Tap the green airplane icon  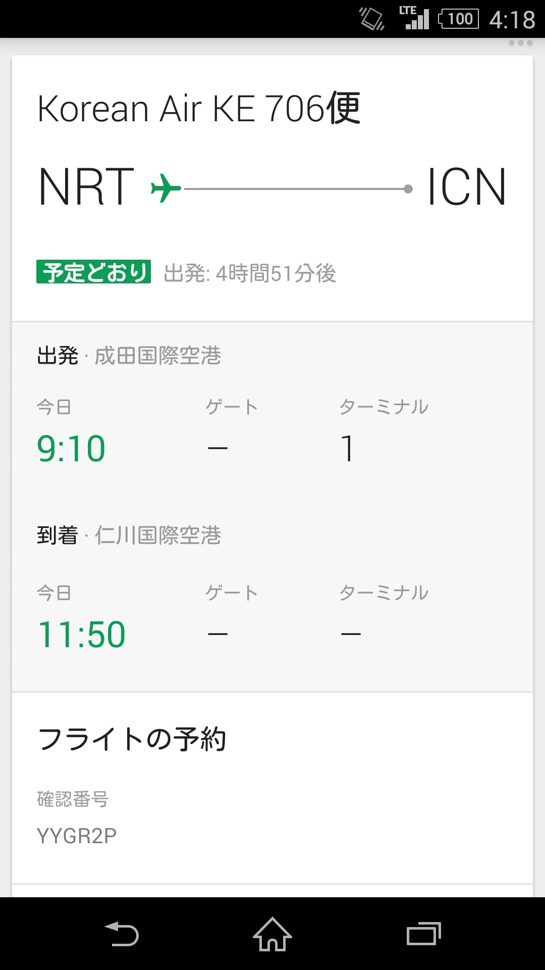(166, 188)
